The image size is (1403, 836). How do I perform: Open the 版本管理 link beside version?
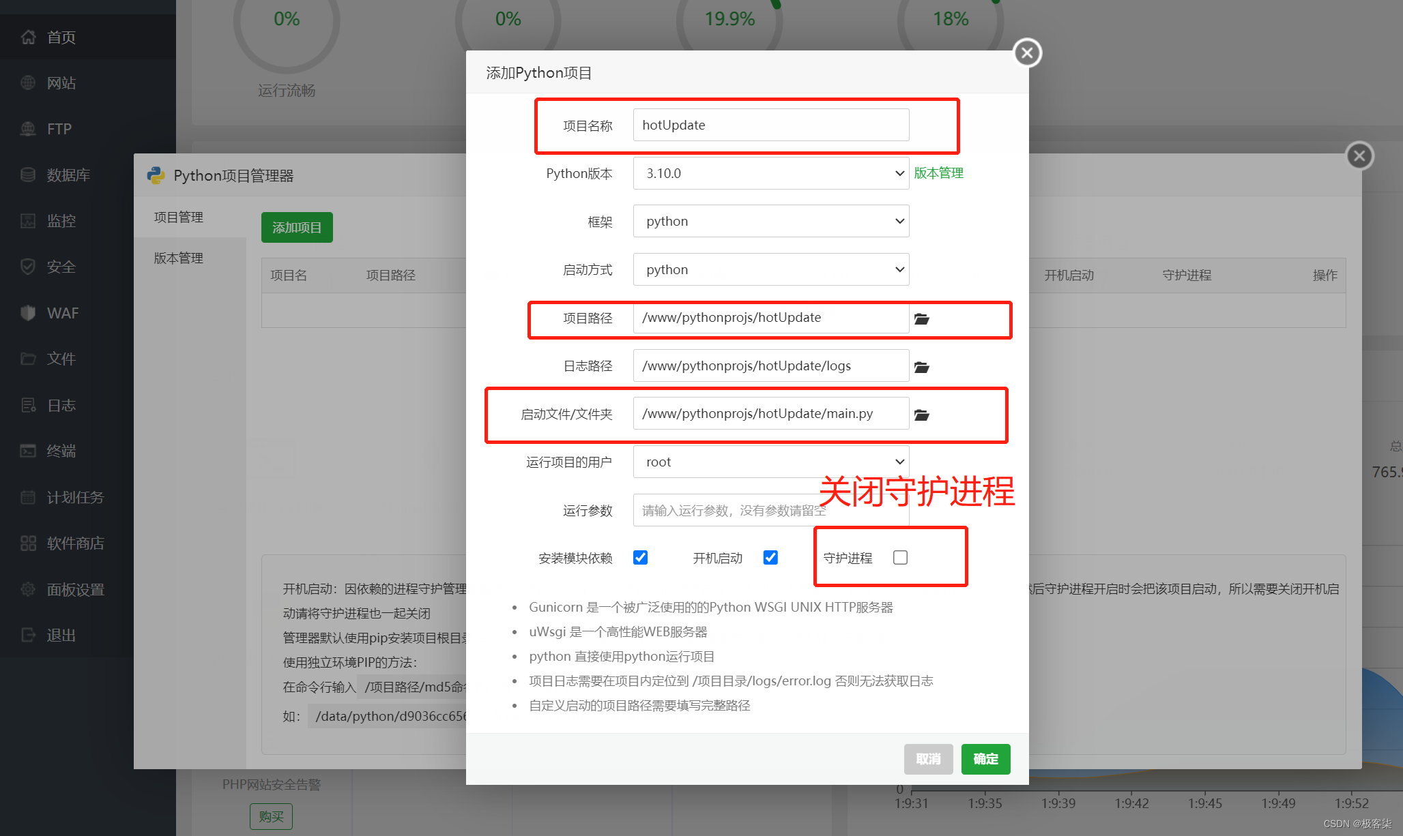click(x=938, y=173)
